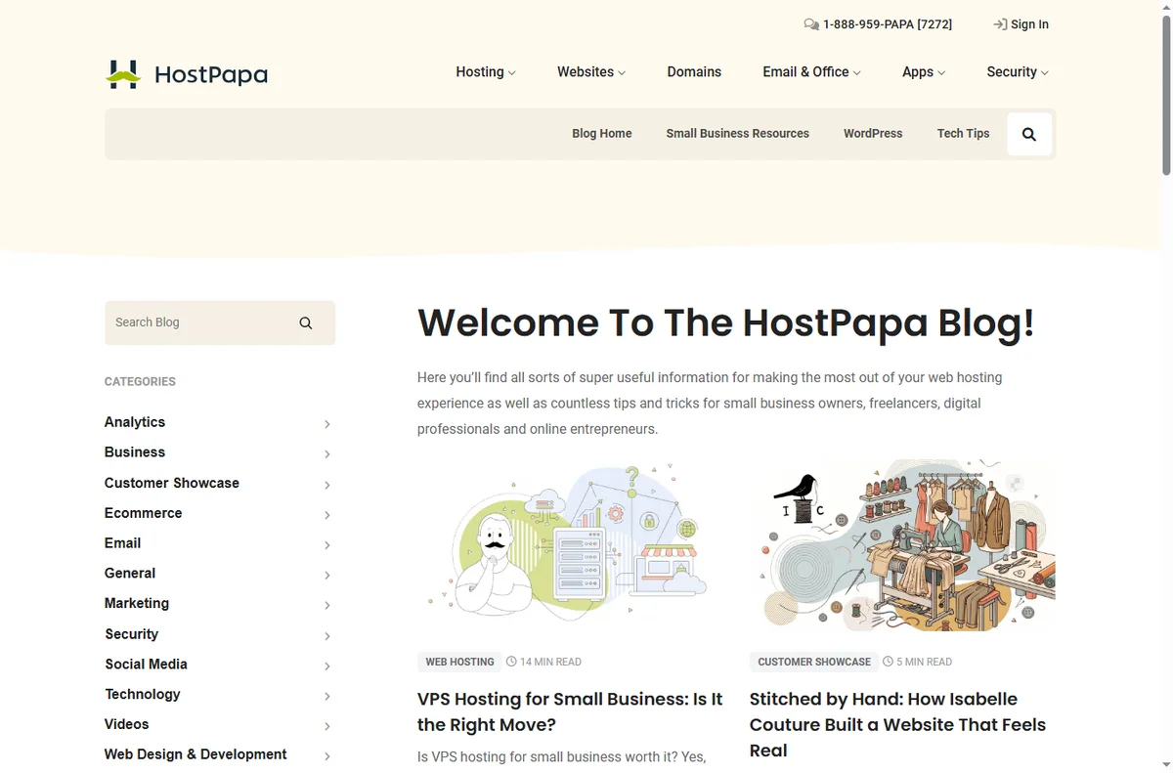Open the Ecommerce category link
The image size is (1173, 773).
pos(144,513)
